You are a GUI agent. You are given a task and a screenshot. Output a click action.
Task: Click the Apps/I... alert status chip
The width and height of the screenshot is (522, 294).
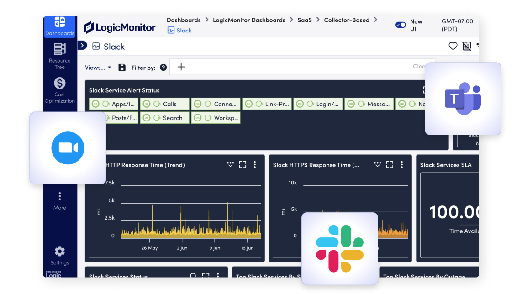pyautogui.click(x=114, y=104)
